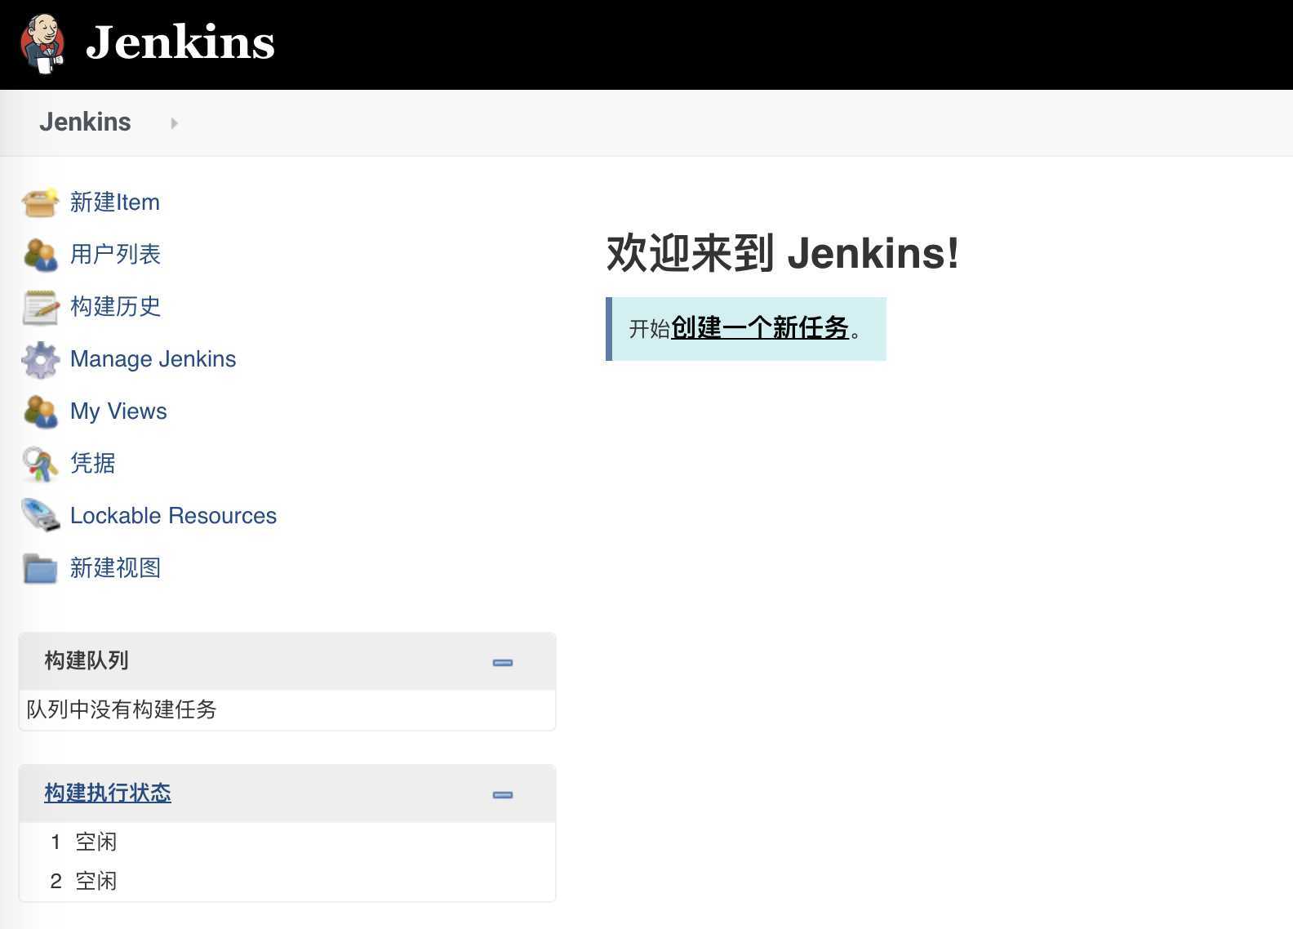
Task: Click the Jenkins butler logo icon
Action: (x=42, y=43)
